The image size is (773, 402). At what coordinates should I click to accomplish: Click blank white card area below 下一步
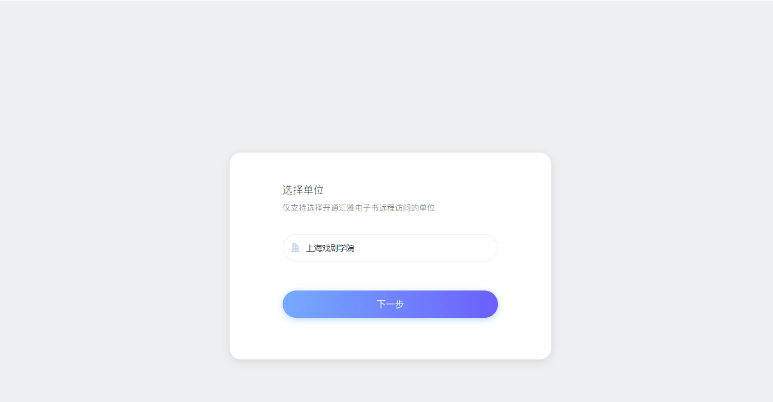click(390, 339)
